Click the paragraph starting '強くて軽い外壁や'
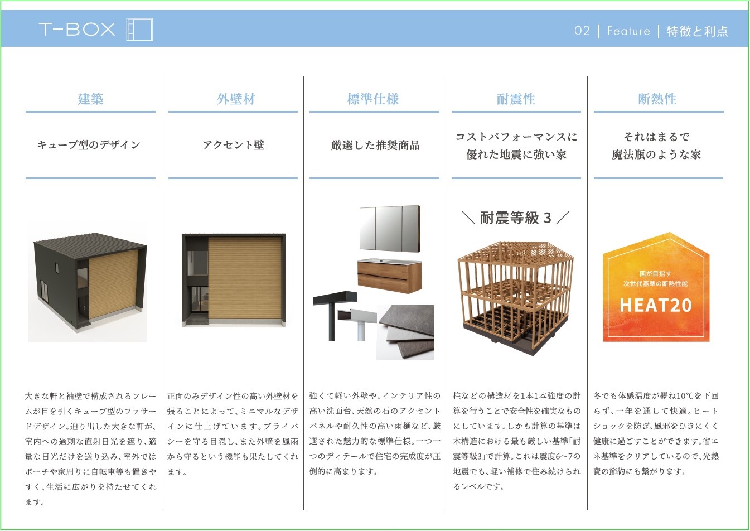 click(x=375, y=434)
